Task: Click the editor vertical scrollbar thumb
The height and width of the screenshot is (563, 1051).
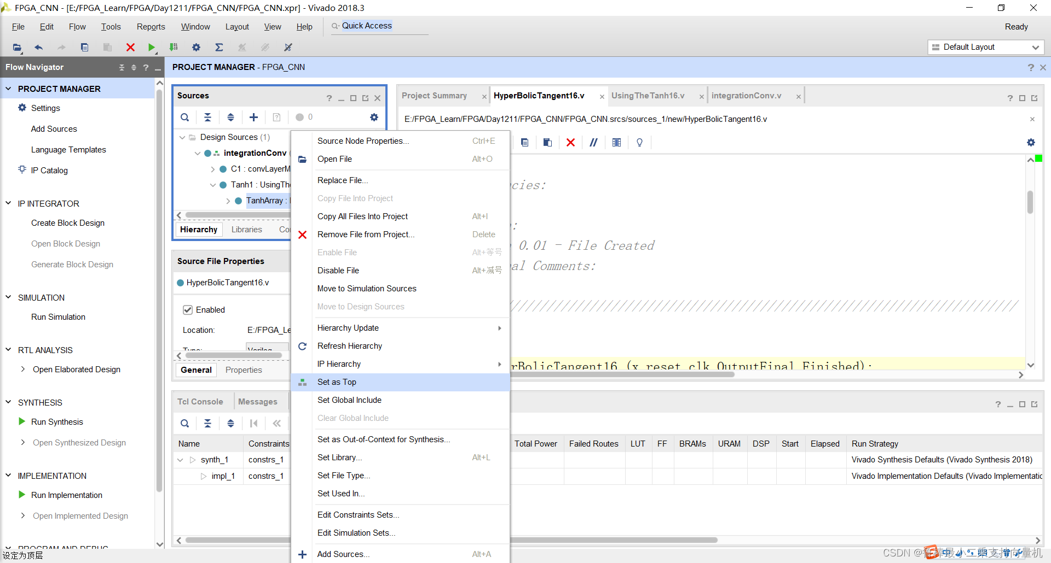Action: click(1030, 202)
